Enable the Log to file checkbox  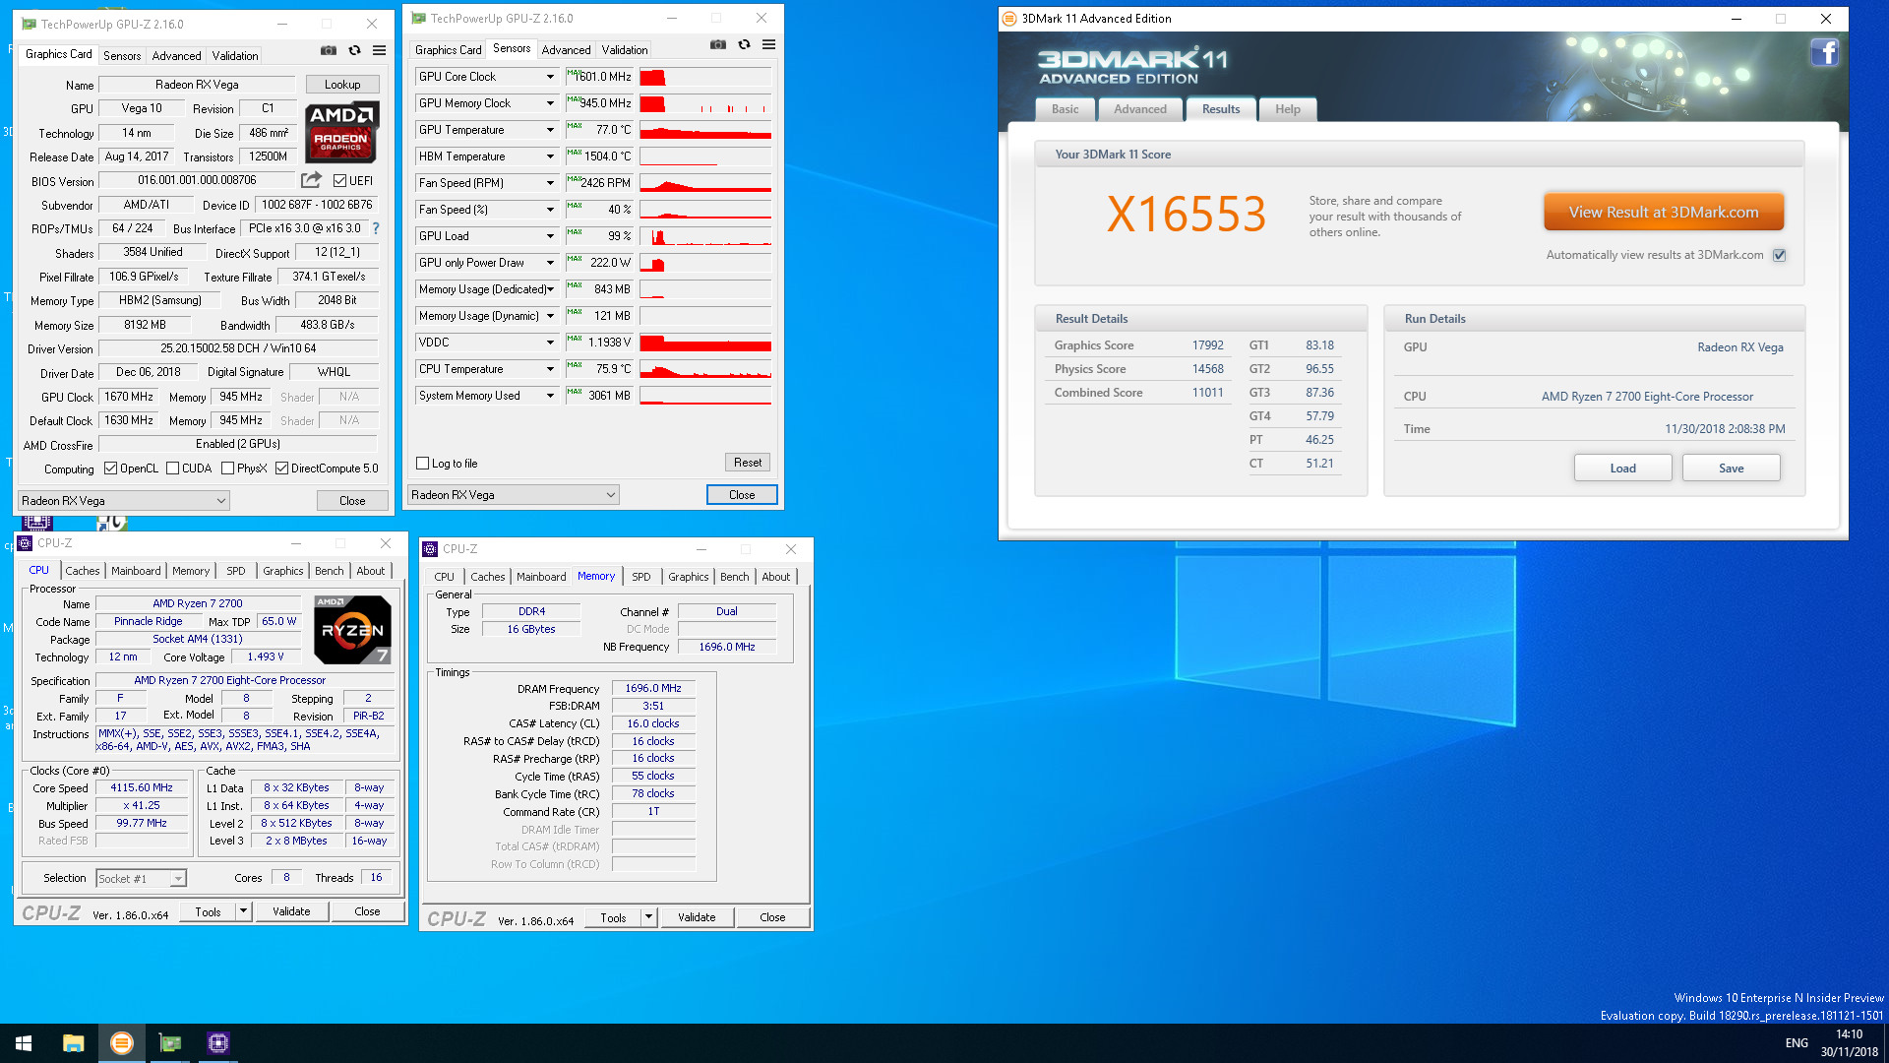[423, 464]
